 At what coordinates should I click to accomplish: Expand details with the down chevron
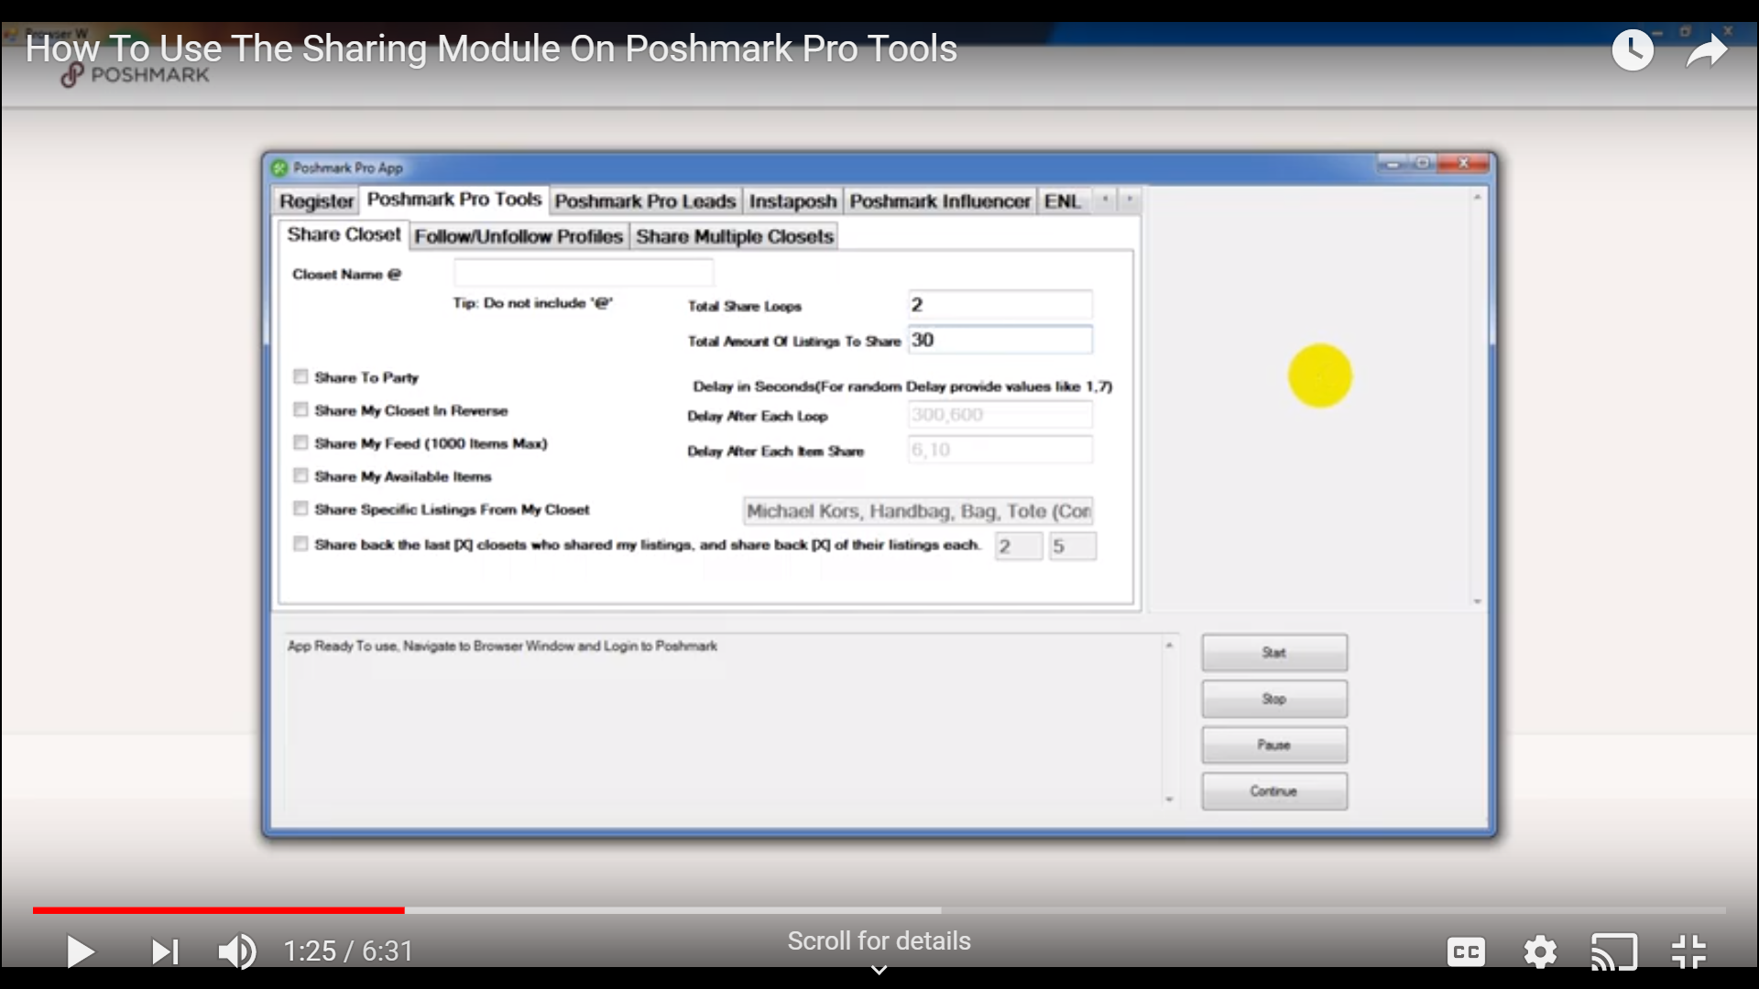[x=879, y=970]
